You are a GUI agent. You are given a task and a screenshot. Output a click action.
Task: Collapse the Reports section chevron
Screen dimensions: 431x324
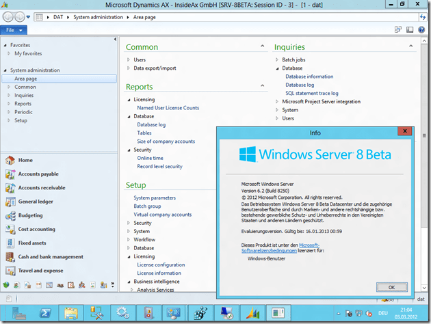pyautogui.click(x=263, y=85)
